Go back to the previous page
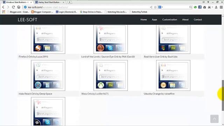Image resolution: width=224 pixels, height=126 pixels. pos(3,7)
